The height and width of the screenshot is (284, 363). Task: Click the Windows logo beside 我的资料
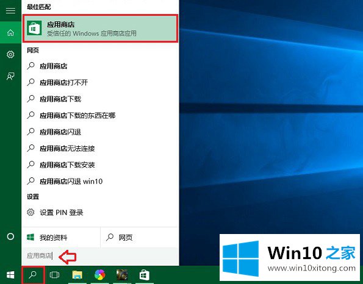click(x=31, y=237)
